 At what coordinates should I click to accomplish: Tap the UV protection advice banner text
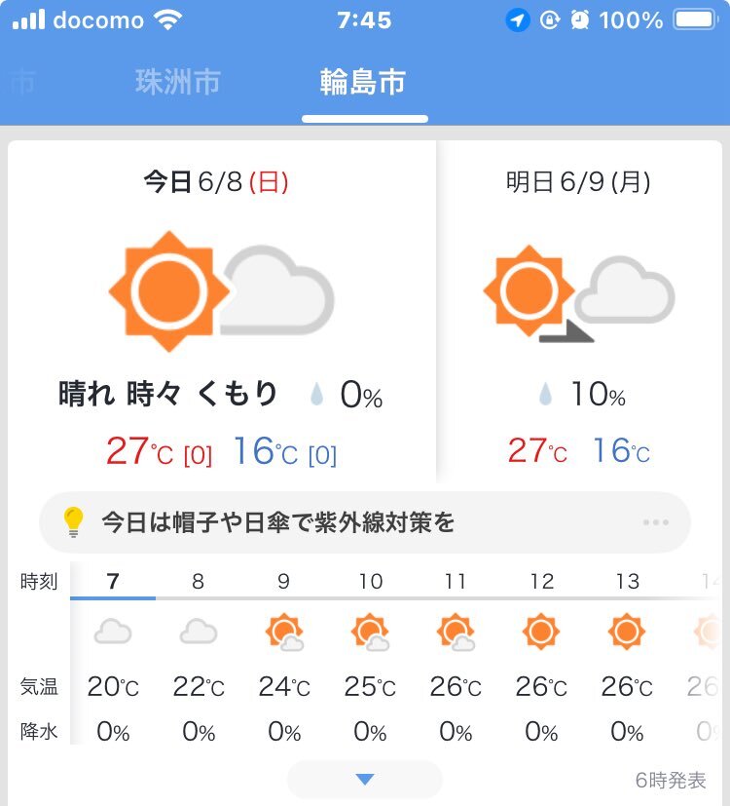[278, 522]
